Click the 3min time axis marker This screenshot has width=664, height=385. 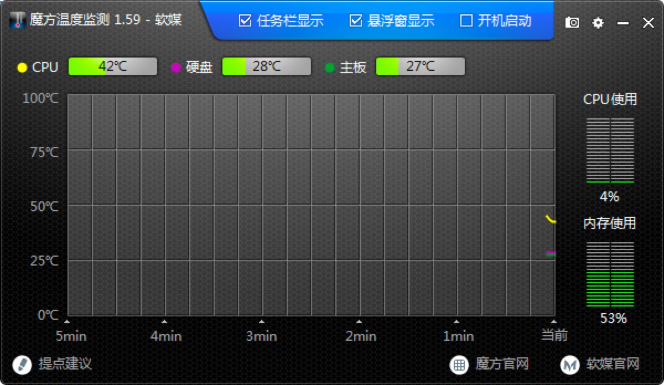click(262, 335)
